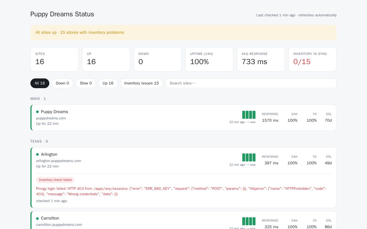Click the 'All sites up' warning banner
The image size is (367, 229).
183,33
